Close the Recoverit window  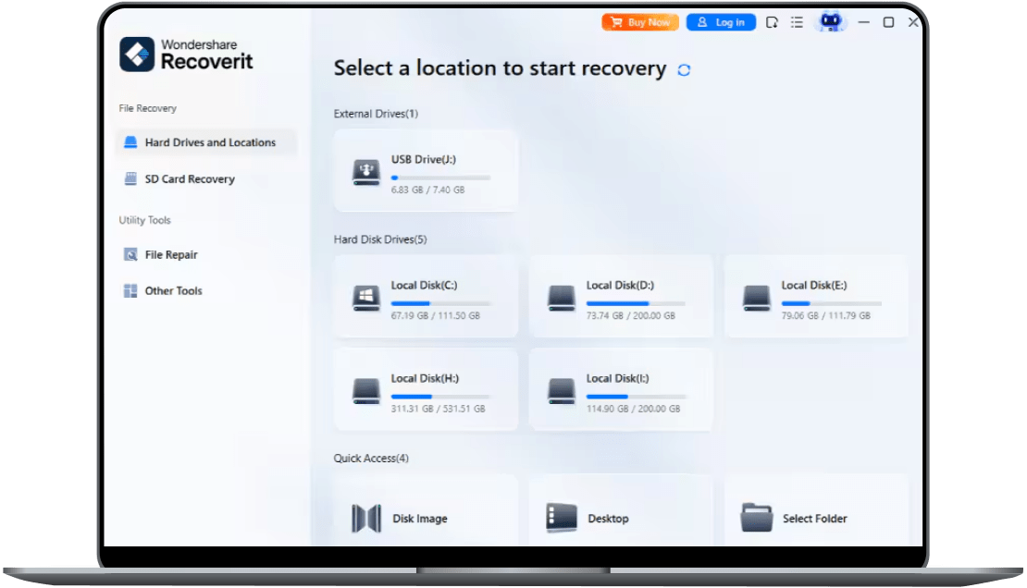tap(913, 22)
